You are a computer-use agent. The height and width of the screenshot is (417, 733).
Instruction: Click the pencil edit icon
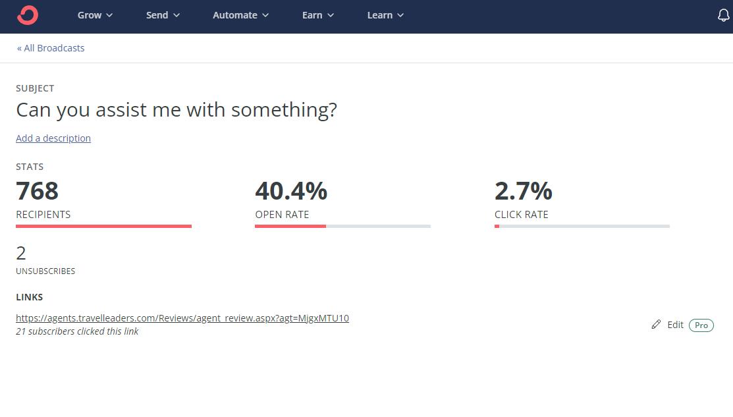(x=656, y=325)
